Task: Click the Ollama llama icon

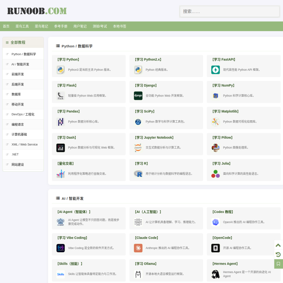Action: click(138, 274)
